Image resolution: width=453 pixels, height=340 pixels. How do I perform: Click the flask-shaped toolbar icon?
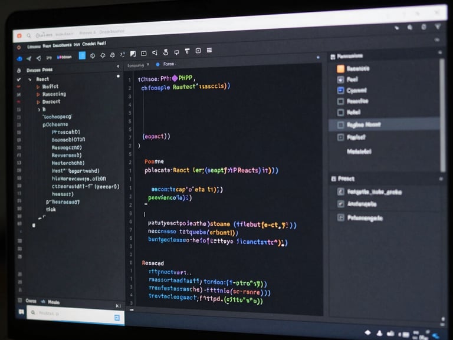[166, 52]
